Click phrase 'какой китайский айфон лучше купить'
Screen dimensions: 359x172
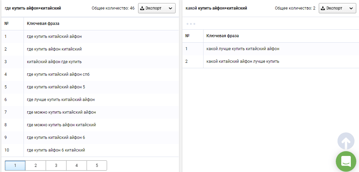tap(243, 61)
